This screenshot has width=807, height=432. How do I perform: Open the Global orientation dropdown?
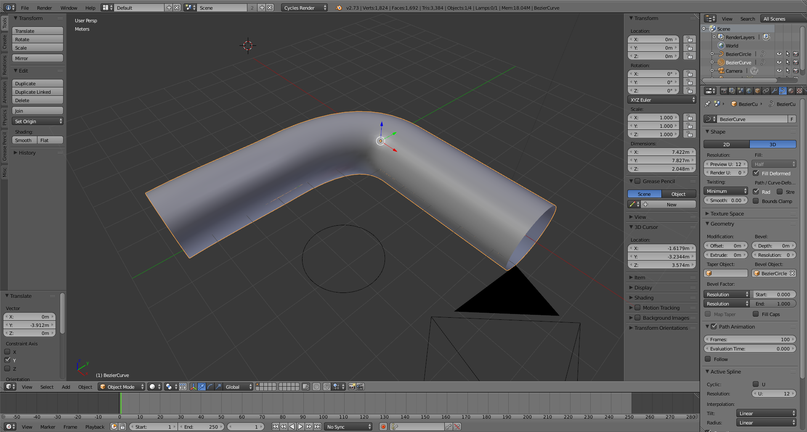pyautogui.click(x=238, y=387)
